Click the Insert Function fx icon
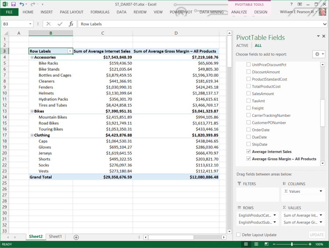Viewport: 329px width, 248px height. pyautogui.click(x=71, y=24)
